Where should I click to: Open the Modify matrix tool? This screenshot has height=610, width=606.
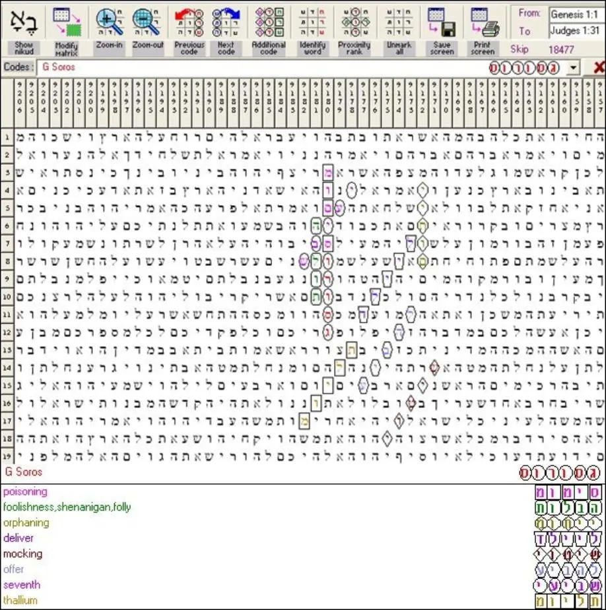coord(66,22)
